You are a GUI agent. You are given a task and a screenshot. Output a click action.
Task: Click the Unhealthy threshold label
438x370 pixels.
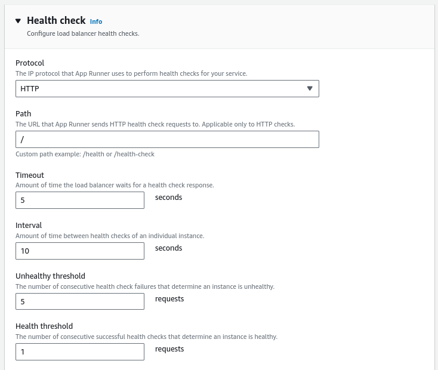tap(50, 276)
